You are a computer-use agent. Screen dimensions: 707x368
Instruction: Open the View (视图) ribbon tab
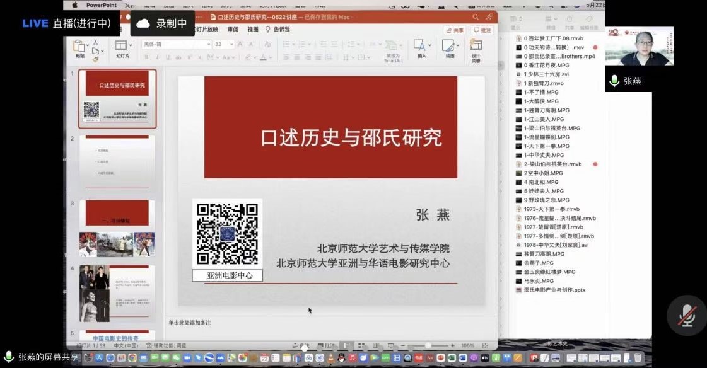tap(253, 30)
